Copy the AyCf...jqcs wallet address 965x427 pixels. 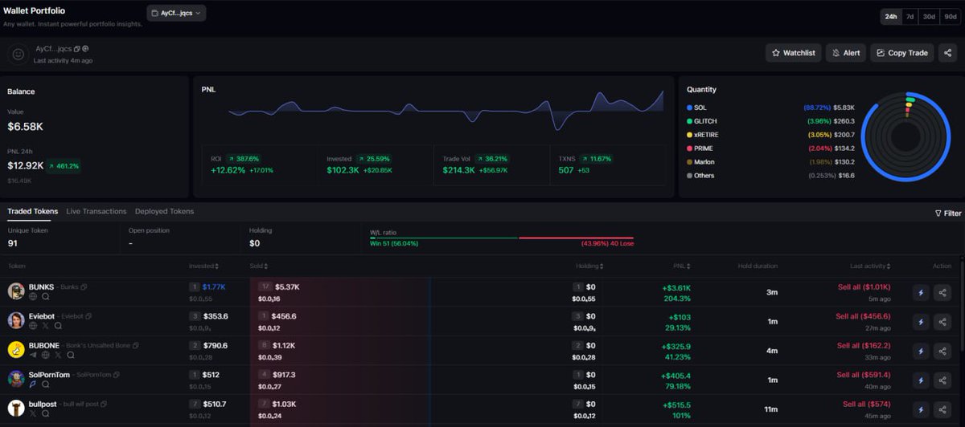click(77, 49)
